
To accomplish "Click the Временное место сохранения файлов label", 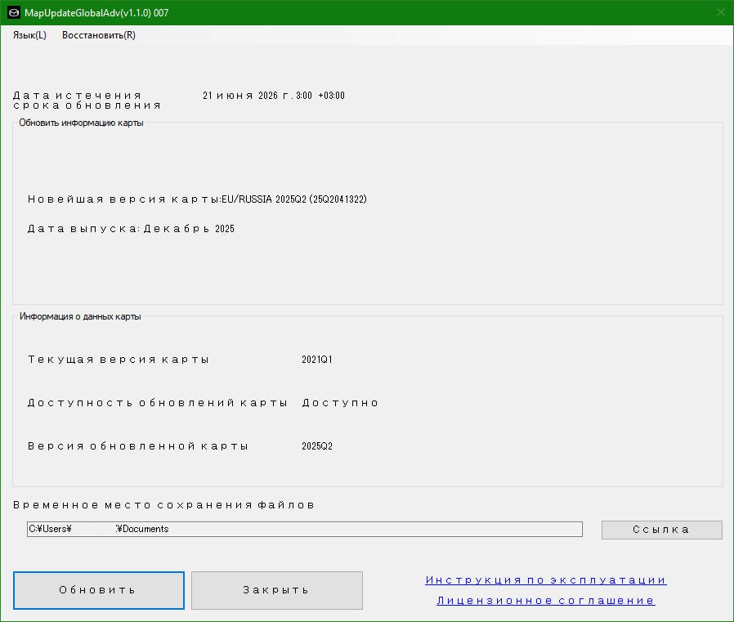I will pyautogui.click(x=163, y=505).
